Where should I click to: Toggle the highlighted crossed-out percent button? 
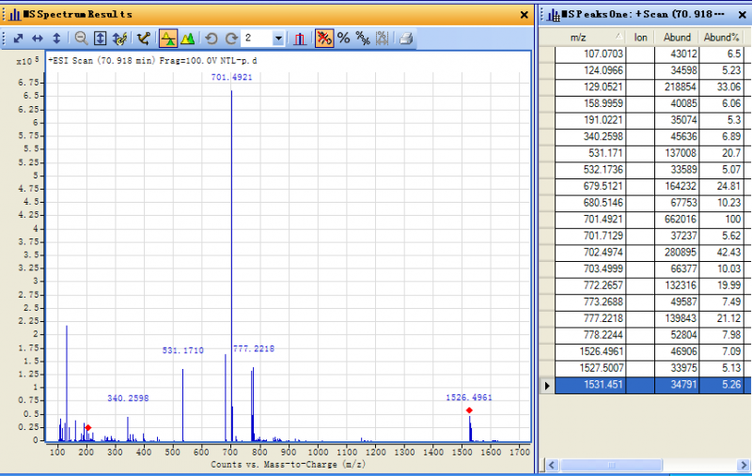[323, 38]
